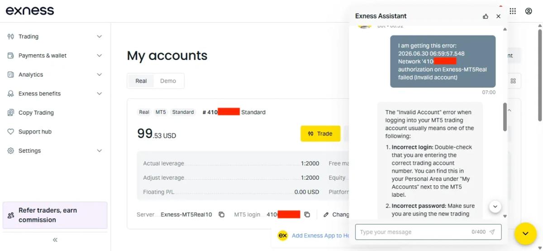
Task: Click the Exness logo
Action: [30, 10]
